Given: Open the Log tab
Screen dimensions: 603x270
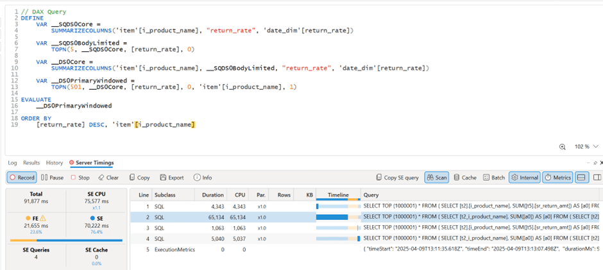Looking at the screenshot, I should (x=12, y=163).
